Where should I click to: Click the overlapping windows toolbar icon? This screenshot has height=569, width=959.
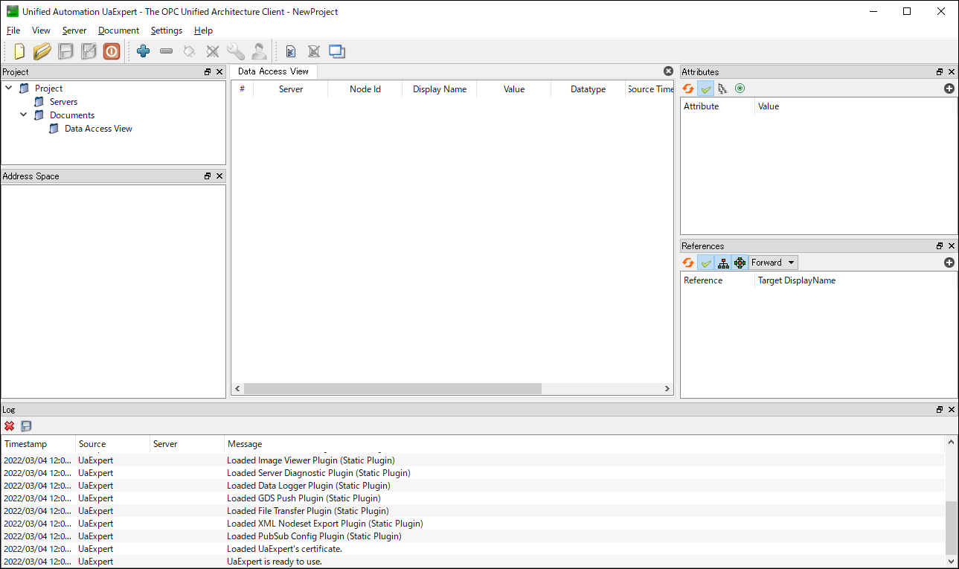click(x=337, y=51)
